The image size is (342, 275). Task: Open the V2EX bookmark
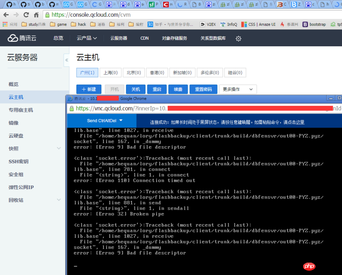(x=208, y=24)
